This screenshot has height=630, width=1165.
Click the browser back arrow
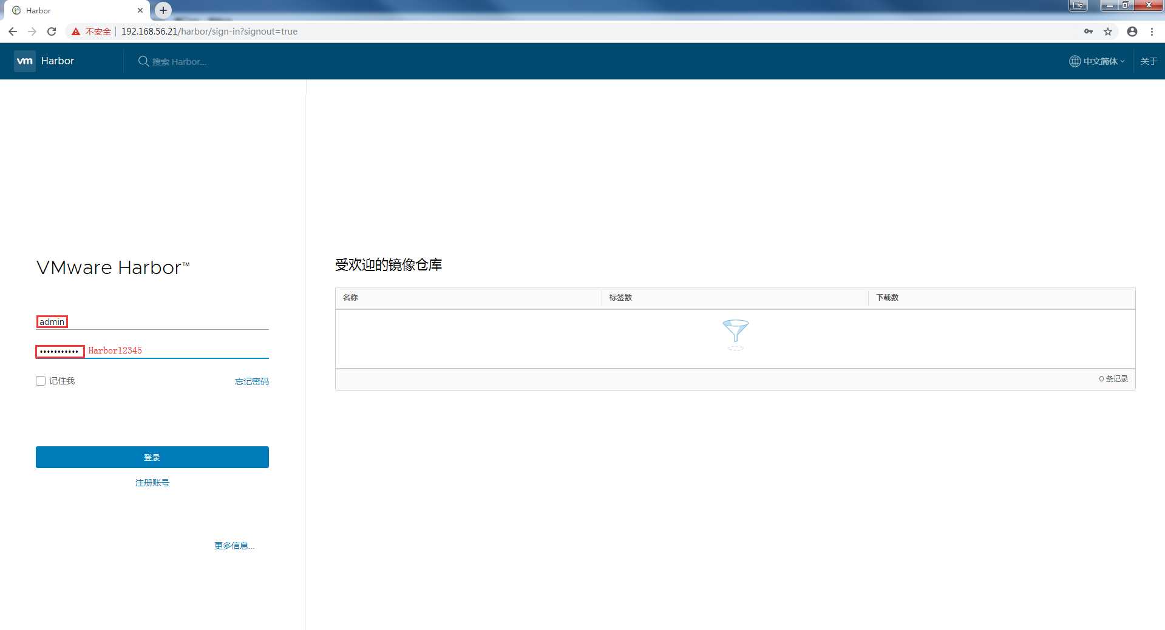[13, 32]
